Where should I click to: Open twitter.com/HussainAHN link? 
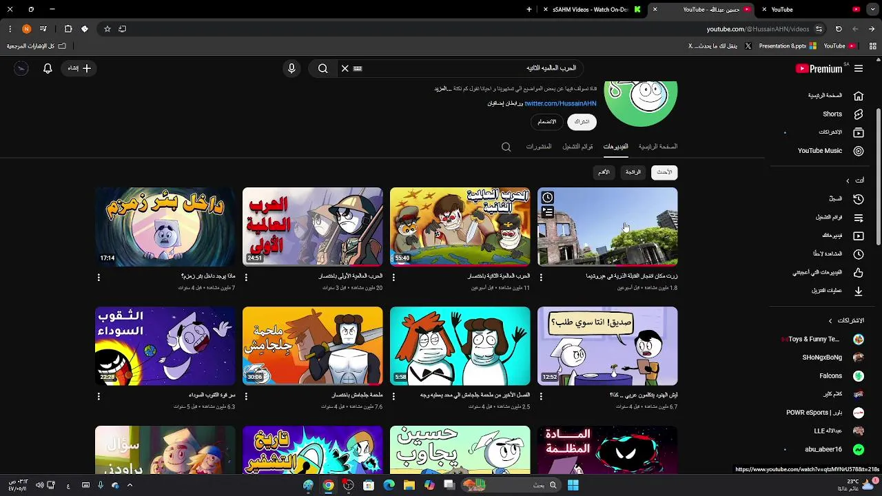[560, 103]
